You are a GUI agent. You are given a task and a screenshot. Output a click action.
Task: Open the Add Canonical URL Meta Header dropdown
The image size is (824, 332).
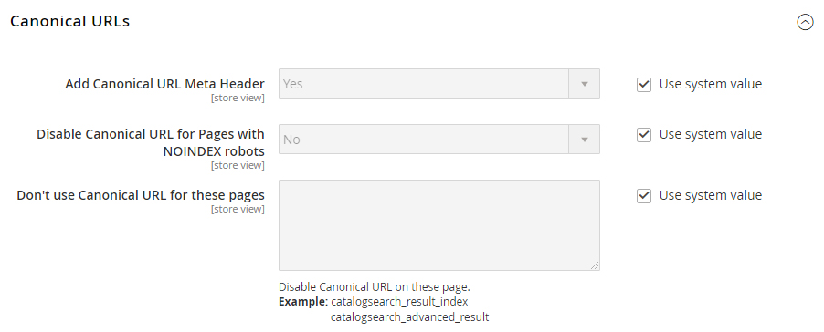(x=438, y=84)
